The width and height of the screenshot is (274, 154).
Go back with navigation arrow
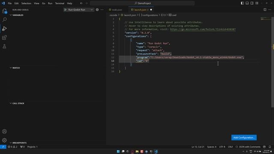(x=81, y=3)
